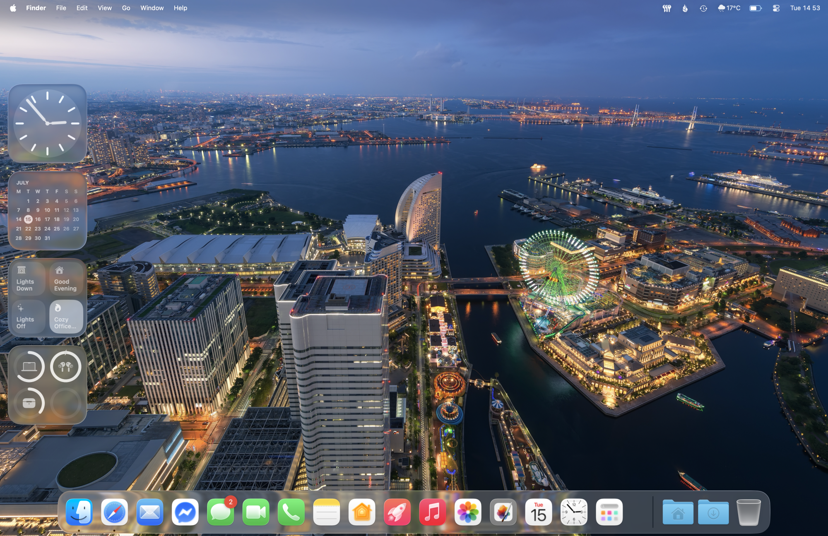Image resolution: width=828 pixels, height=536 pixels.
Task: Open the battery status menu
Action: pos(756,8)
